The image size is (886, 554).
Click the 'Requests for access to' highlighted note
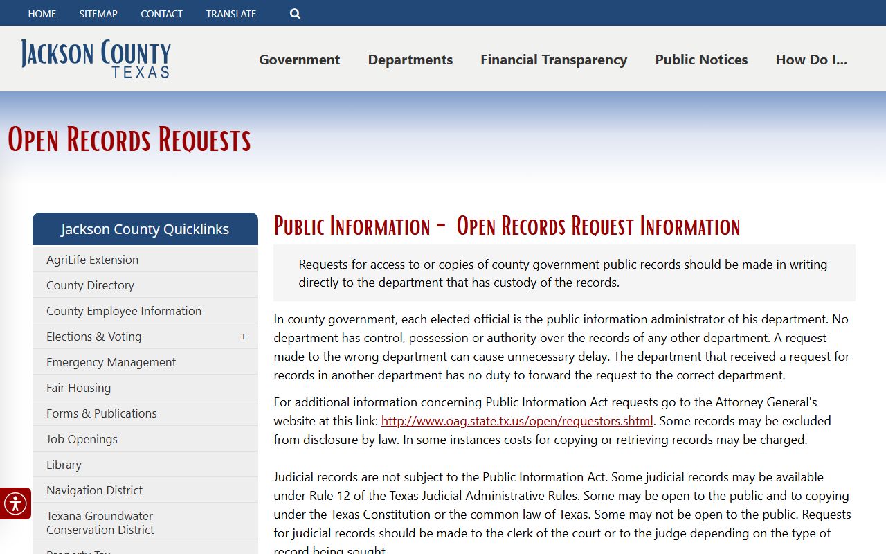coord(564,274)
